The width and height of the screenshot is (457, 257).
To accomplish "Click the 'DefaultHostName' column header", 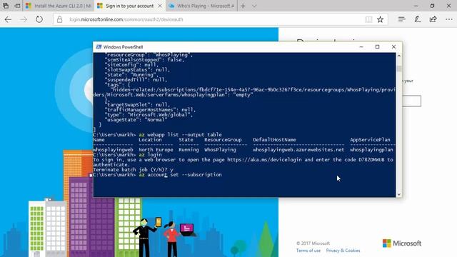I will [x=274, y=140].
